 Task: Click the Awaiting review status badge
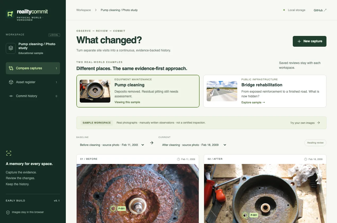[x=315, y=143]
